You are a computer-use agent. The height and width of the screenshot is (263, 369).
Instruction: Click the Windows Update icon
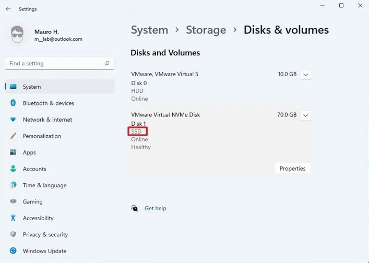(x=13, y=251)
